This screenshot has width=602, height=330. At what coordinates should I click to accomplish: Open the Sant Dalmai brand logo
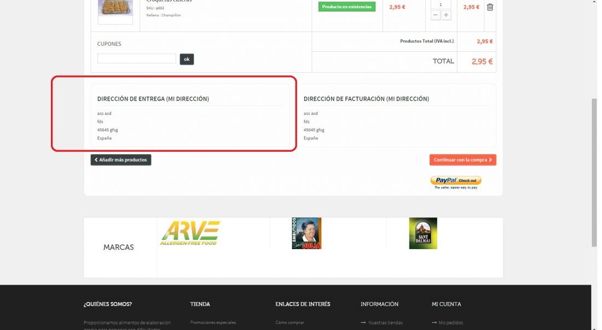pos(423,233)
